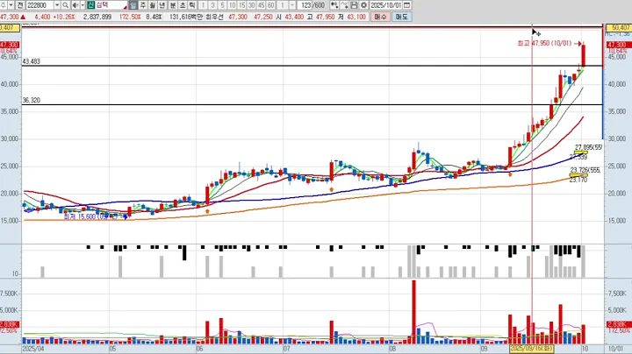Choose the 15 interval button
Image resolution: width=632 pixels, height=354 pixels.
coord(242,5)
